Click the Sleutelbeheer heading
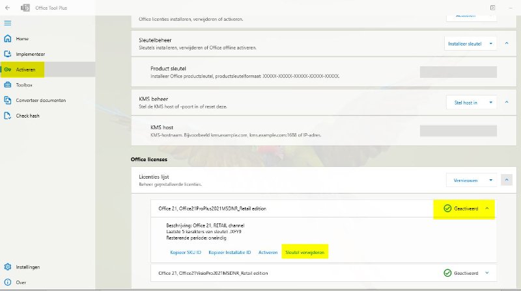The height and width of the screenshot is (291, 521). [x=155, y=40]
